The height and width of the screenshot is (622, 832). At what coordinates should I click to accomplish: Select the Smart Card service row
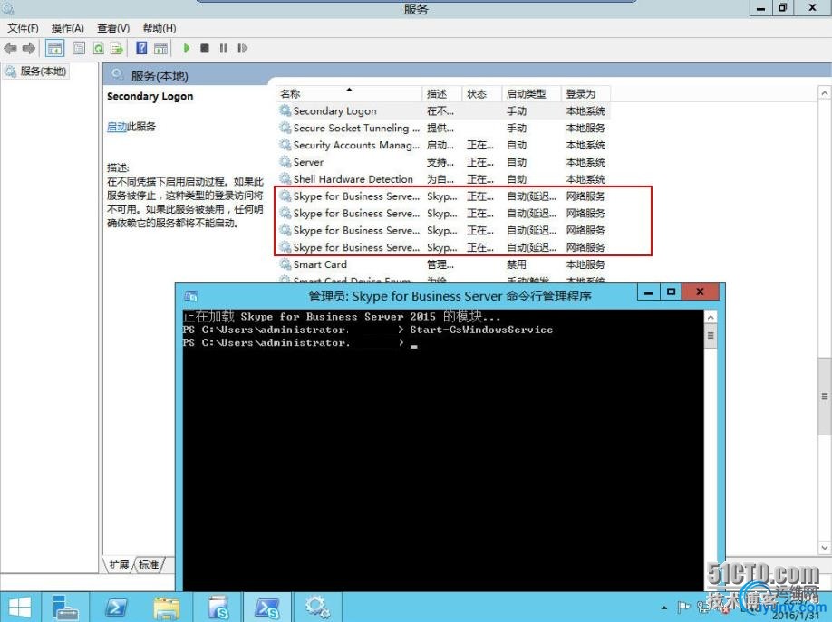[x=442, y=264]
